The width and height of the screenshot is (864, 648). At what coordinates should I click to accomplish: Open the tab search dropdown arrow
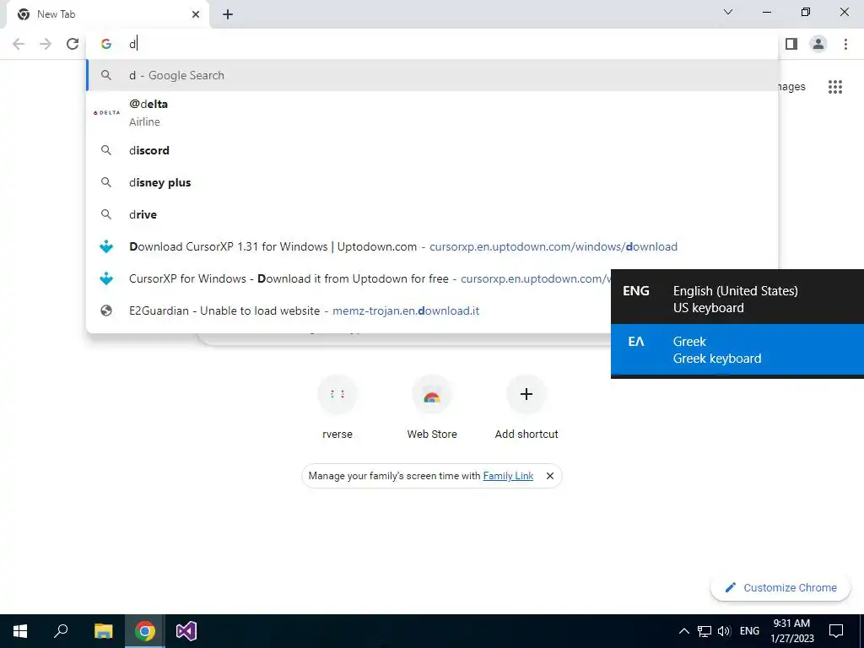728,12
